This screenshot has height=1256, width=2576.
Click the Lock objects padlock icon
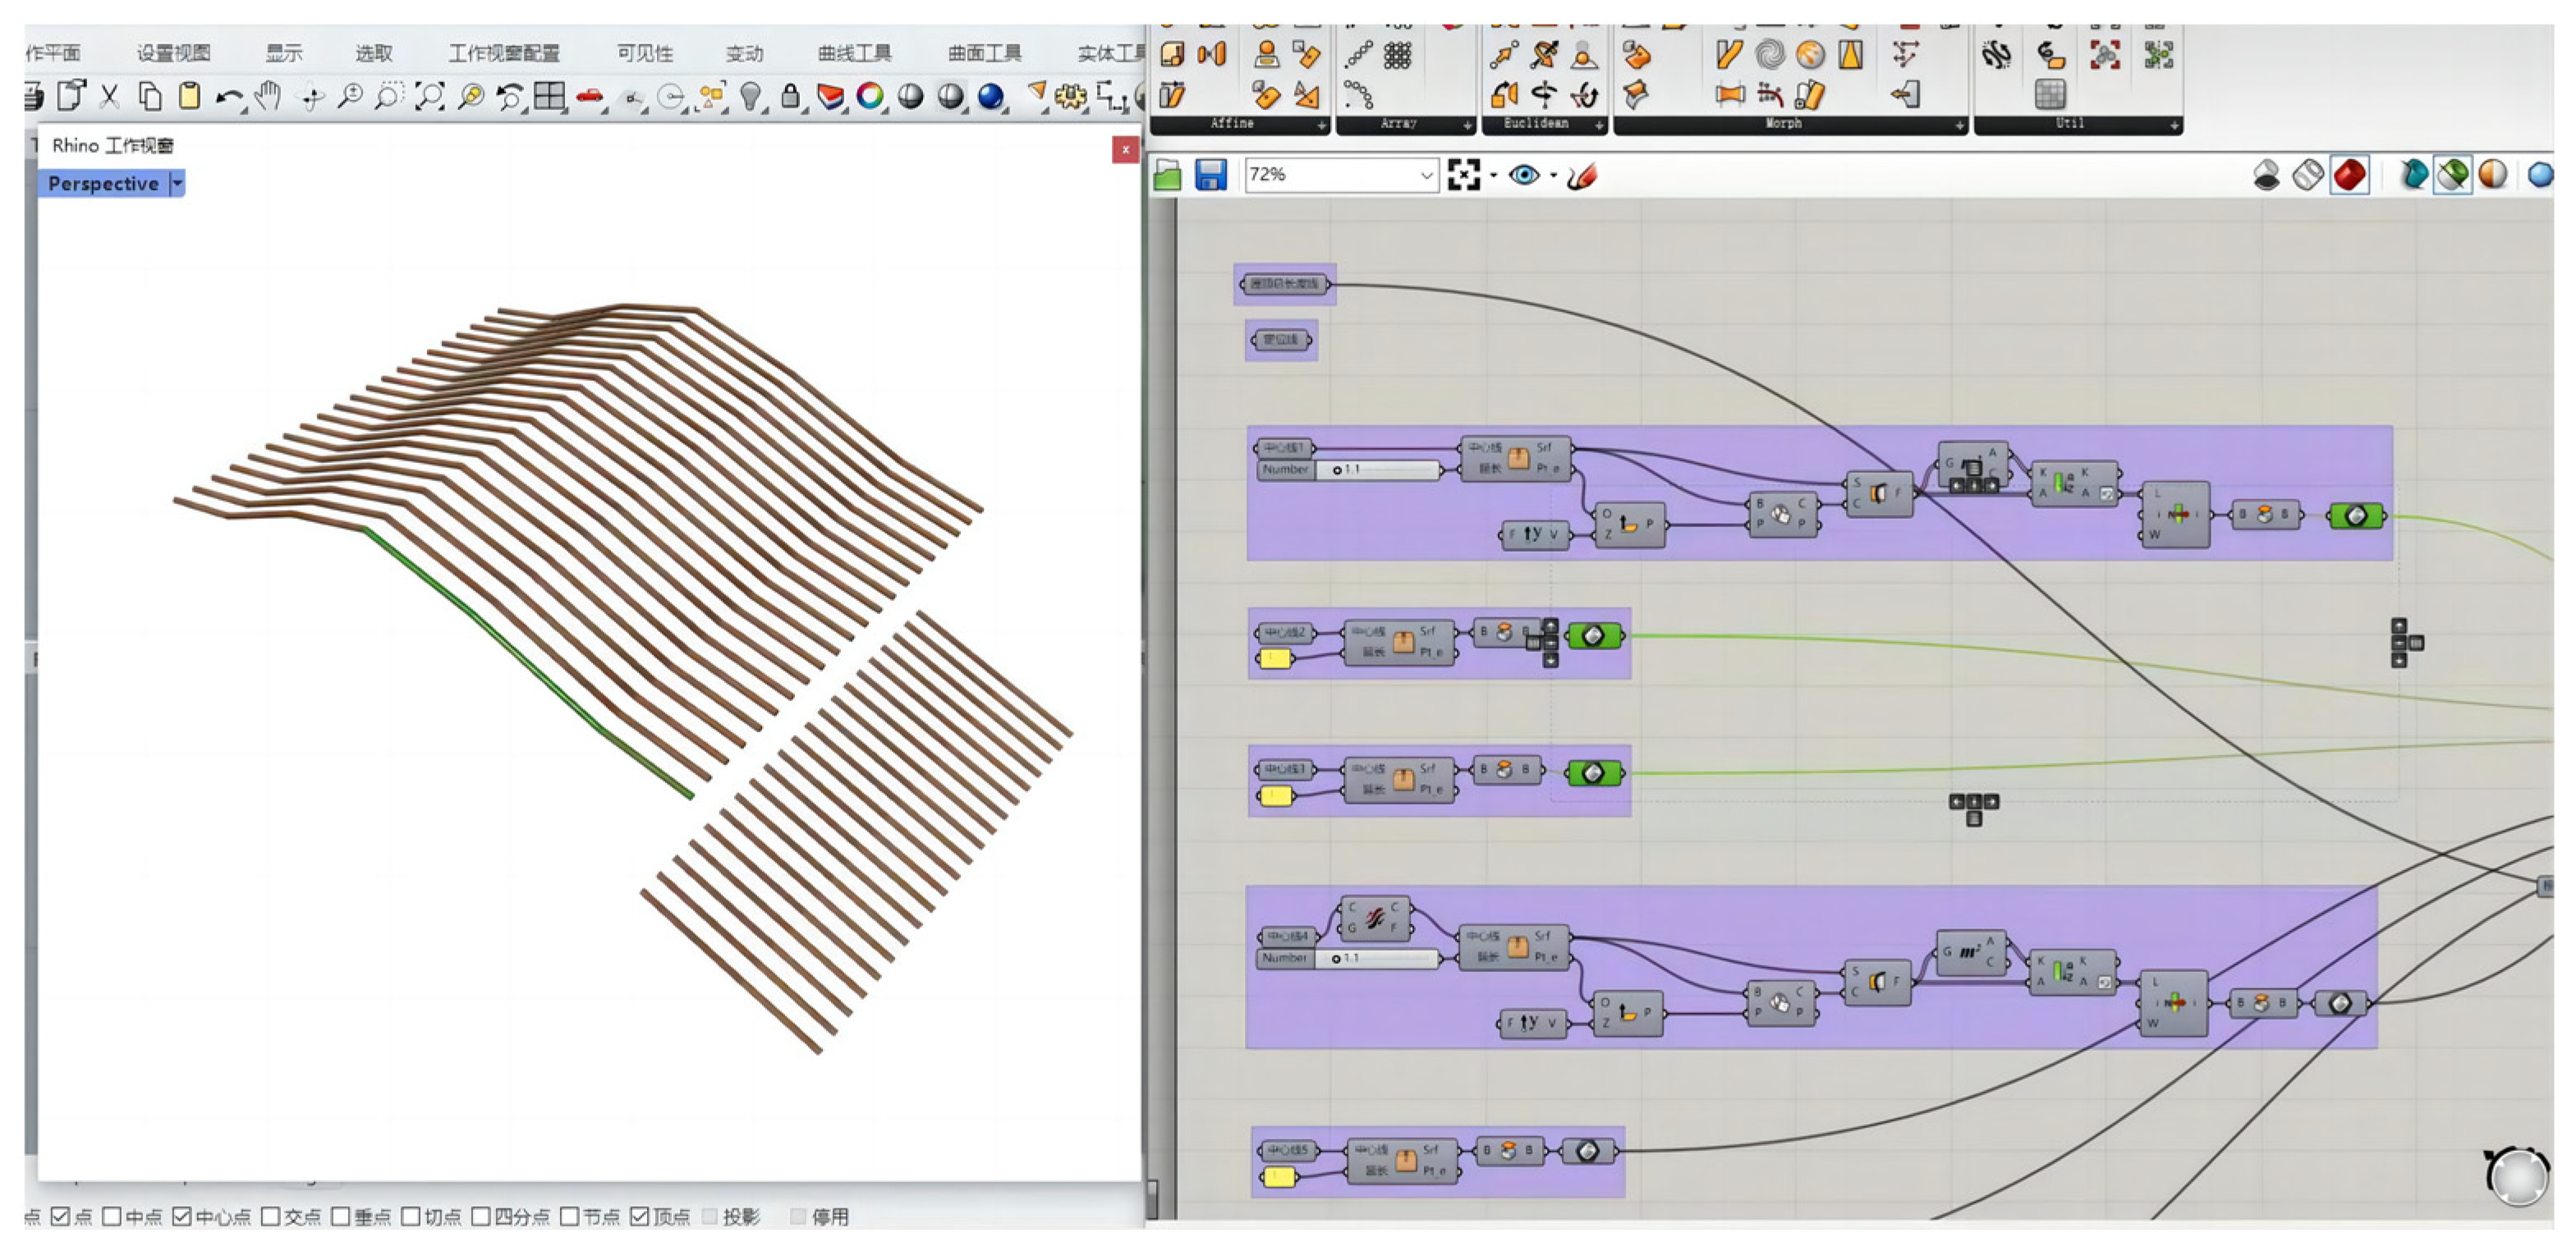point(790,97)
